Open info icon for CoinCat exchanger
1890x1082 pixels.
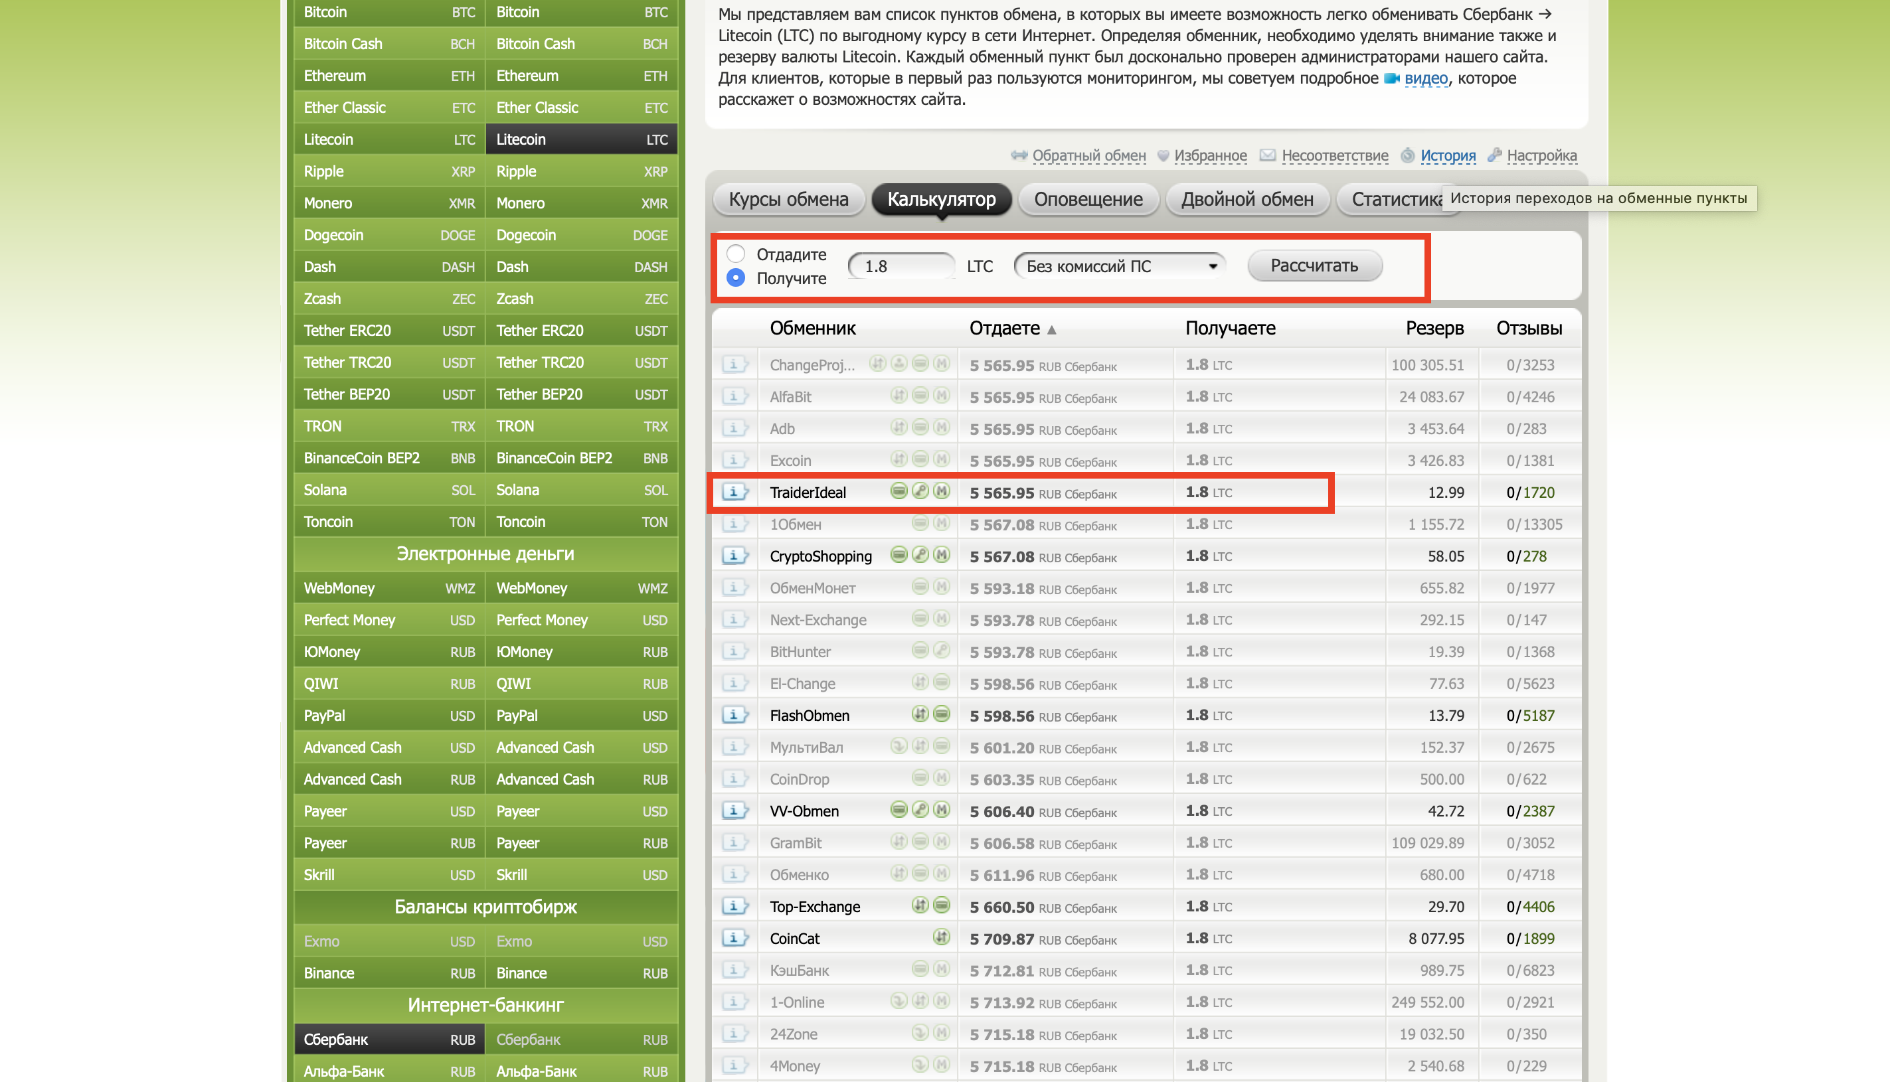734,938
